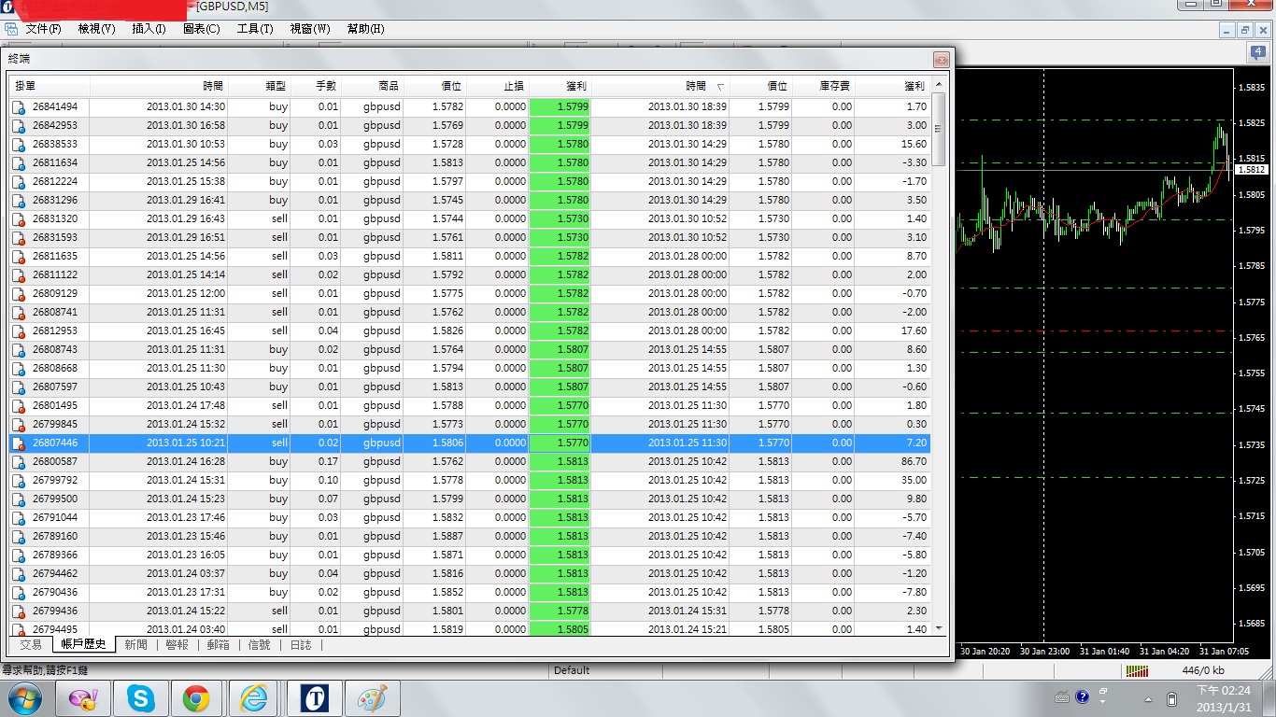Screen dimensions: 1276x717
Task: Show hidden system tray icons arrow
Action: tap(1148, 698)
